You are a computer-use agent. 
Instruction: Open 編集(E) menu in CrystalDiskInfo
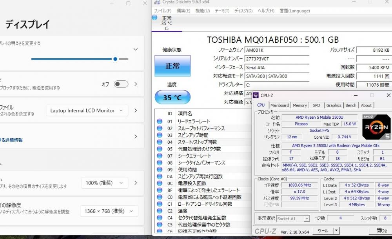[x=183, y=11]
